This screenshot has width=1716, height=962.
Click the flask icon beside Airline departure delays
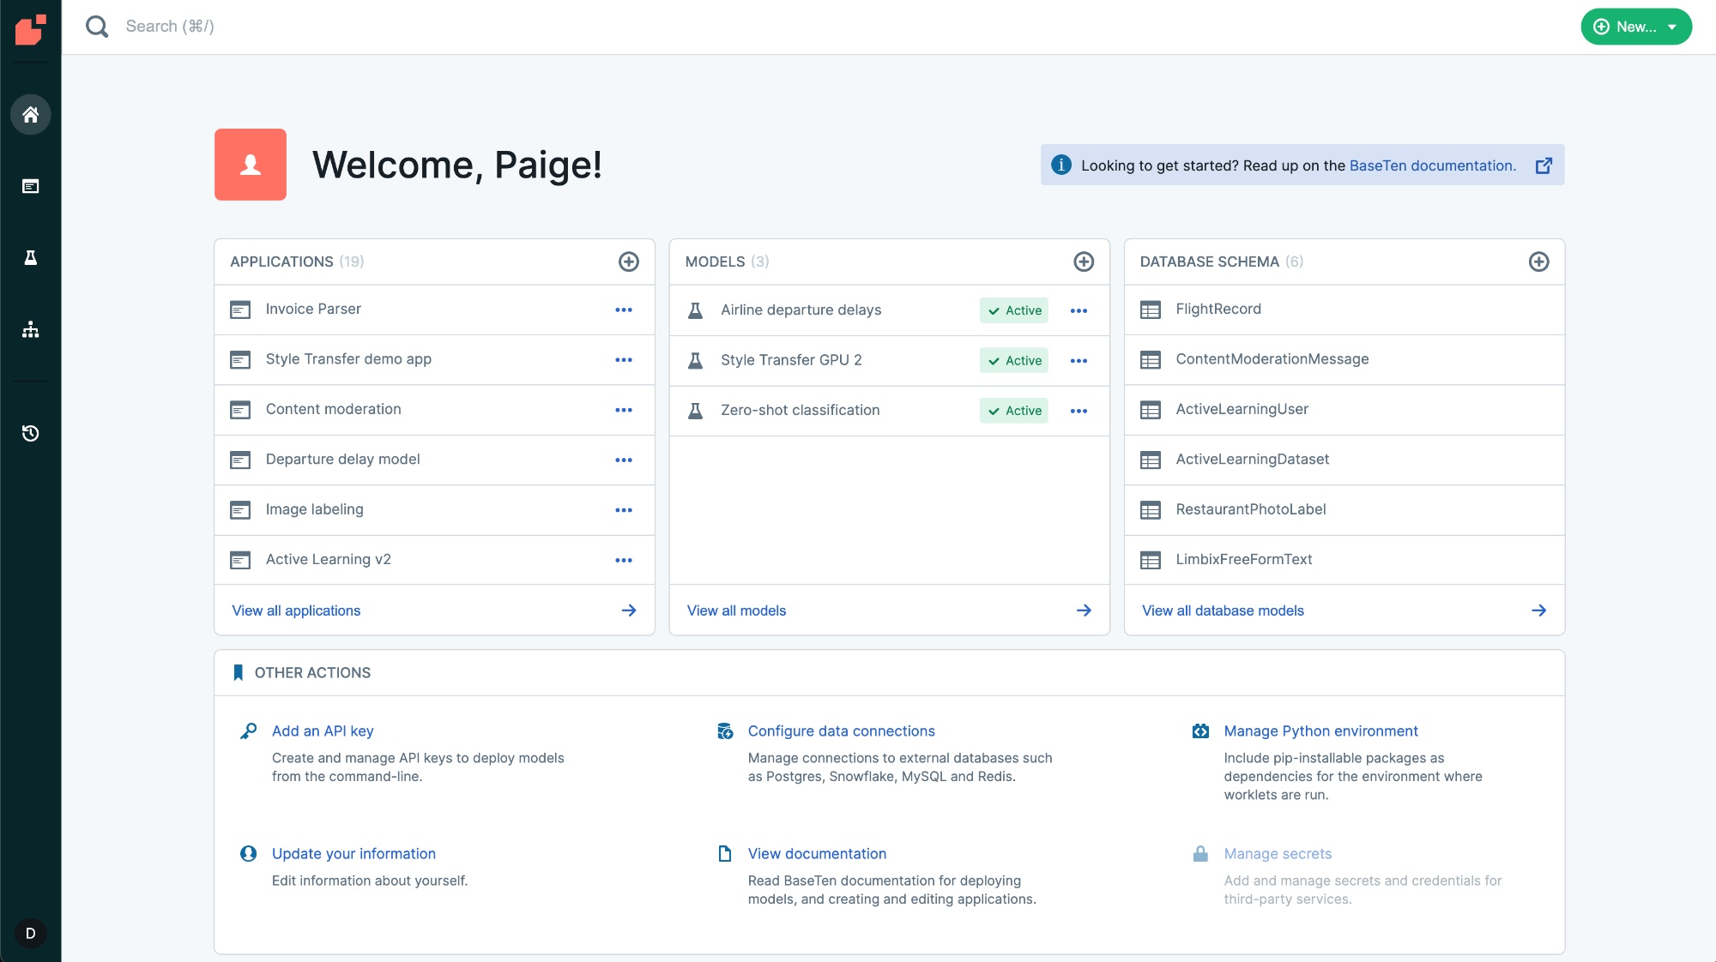click(x=696, y=310)
